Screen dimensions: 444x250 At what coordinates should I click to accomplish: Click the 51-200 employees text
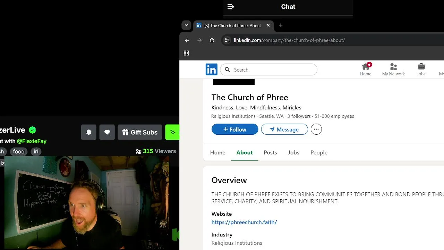coord(334,116)
